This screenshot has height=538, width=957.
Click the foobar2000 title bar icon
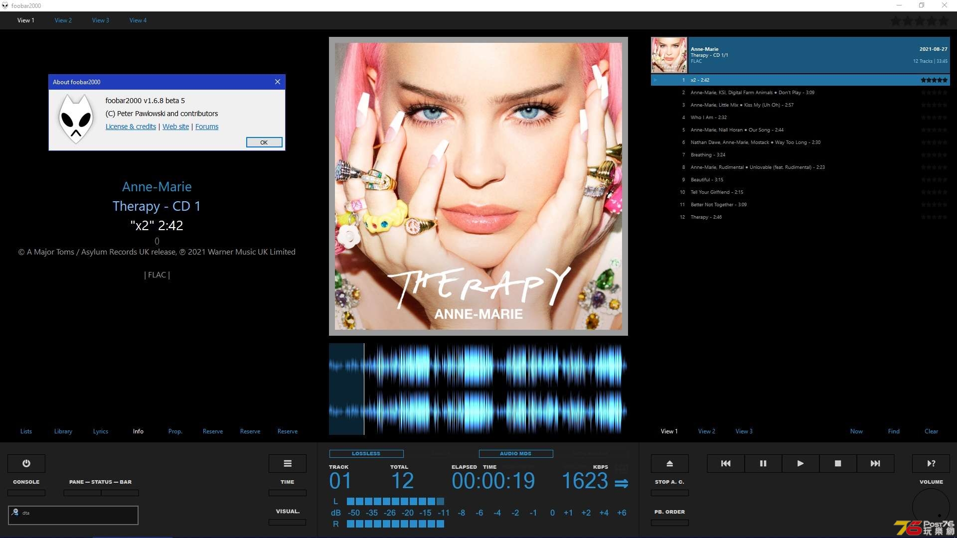5,5
